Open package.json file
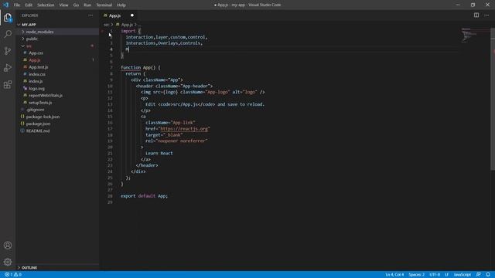 pos(38,124)
